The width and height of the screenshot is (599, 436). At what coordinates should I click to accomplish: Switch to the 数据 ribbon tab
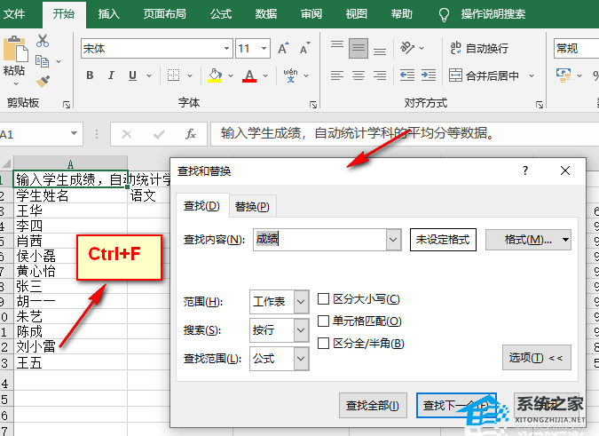click(266, 14)
